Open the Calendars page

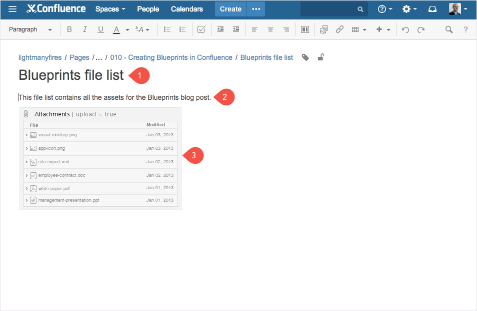[187, 9]
